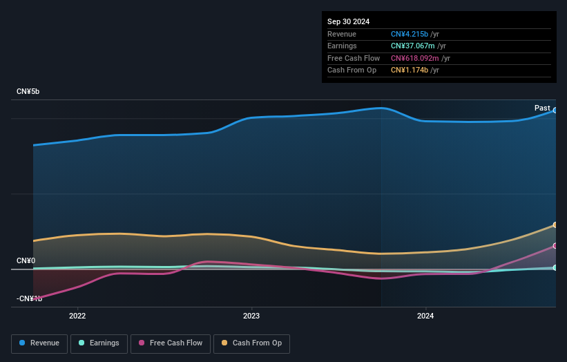Viewport: 567px width, 362px height.
Task: Click the Cash From Op endpoint marker
Action: point(555,225)
